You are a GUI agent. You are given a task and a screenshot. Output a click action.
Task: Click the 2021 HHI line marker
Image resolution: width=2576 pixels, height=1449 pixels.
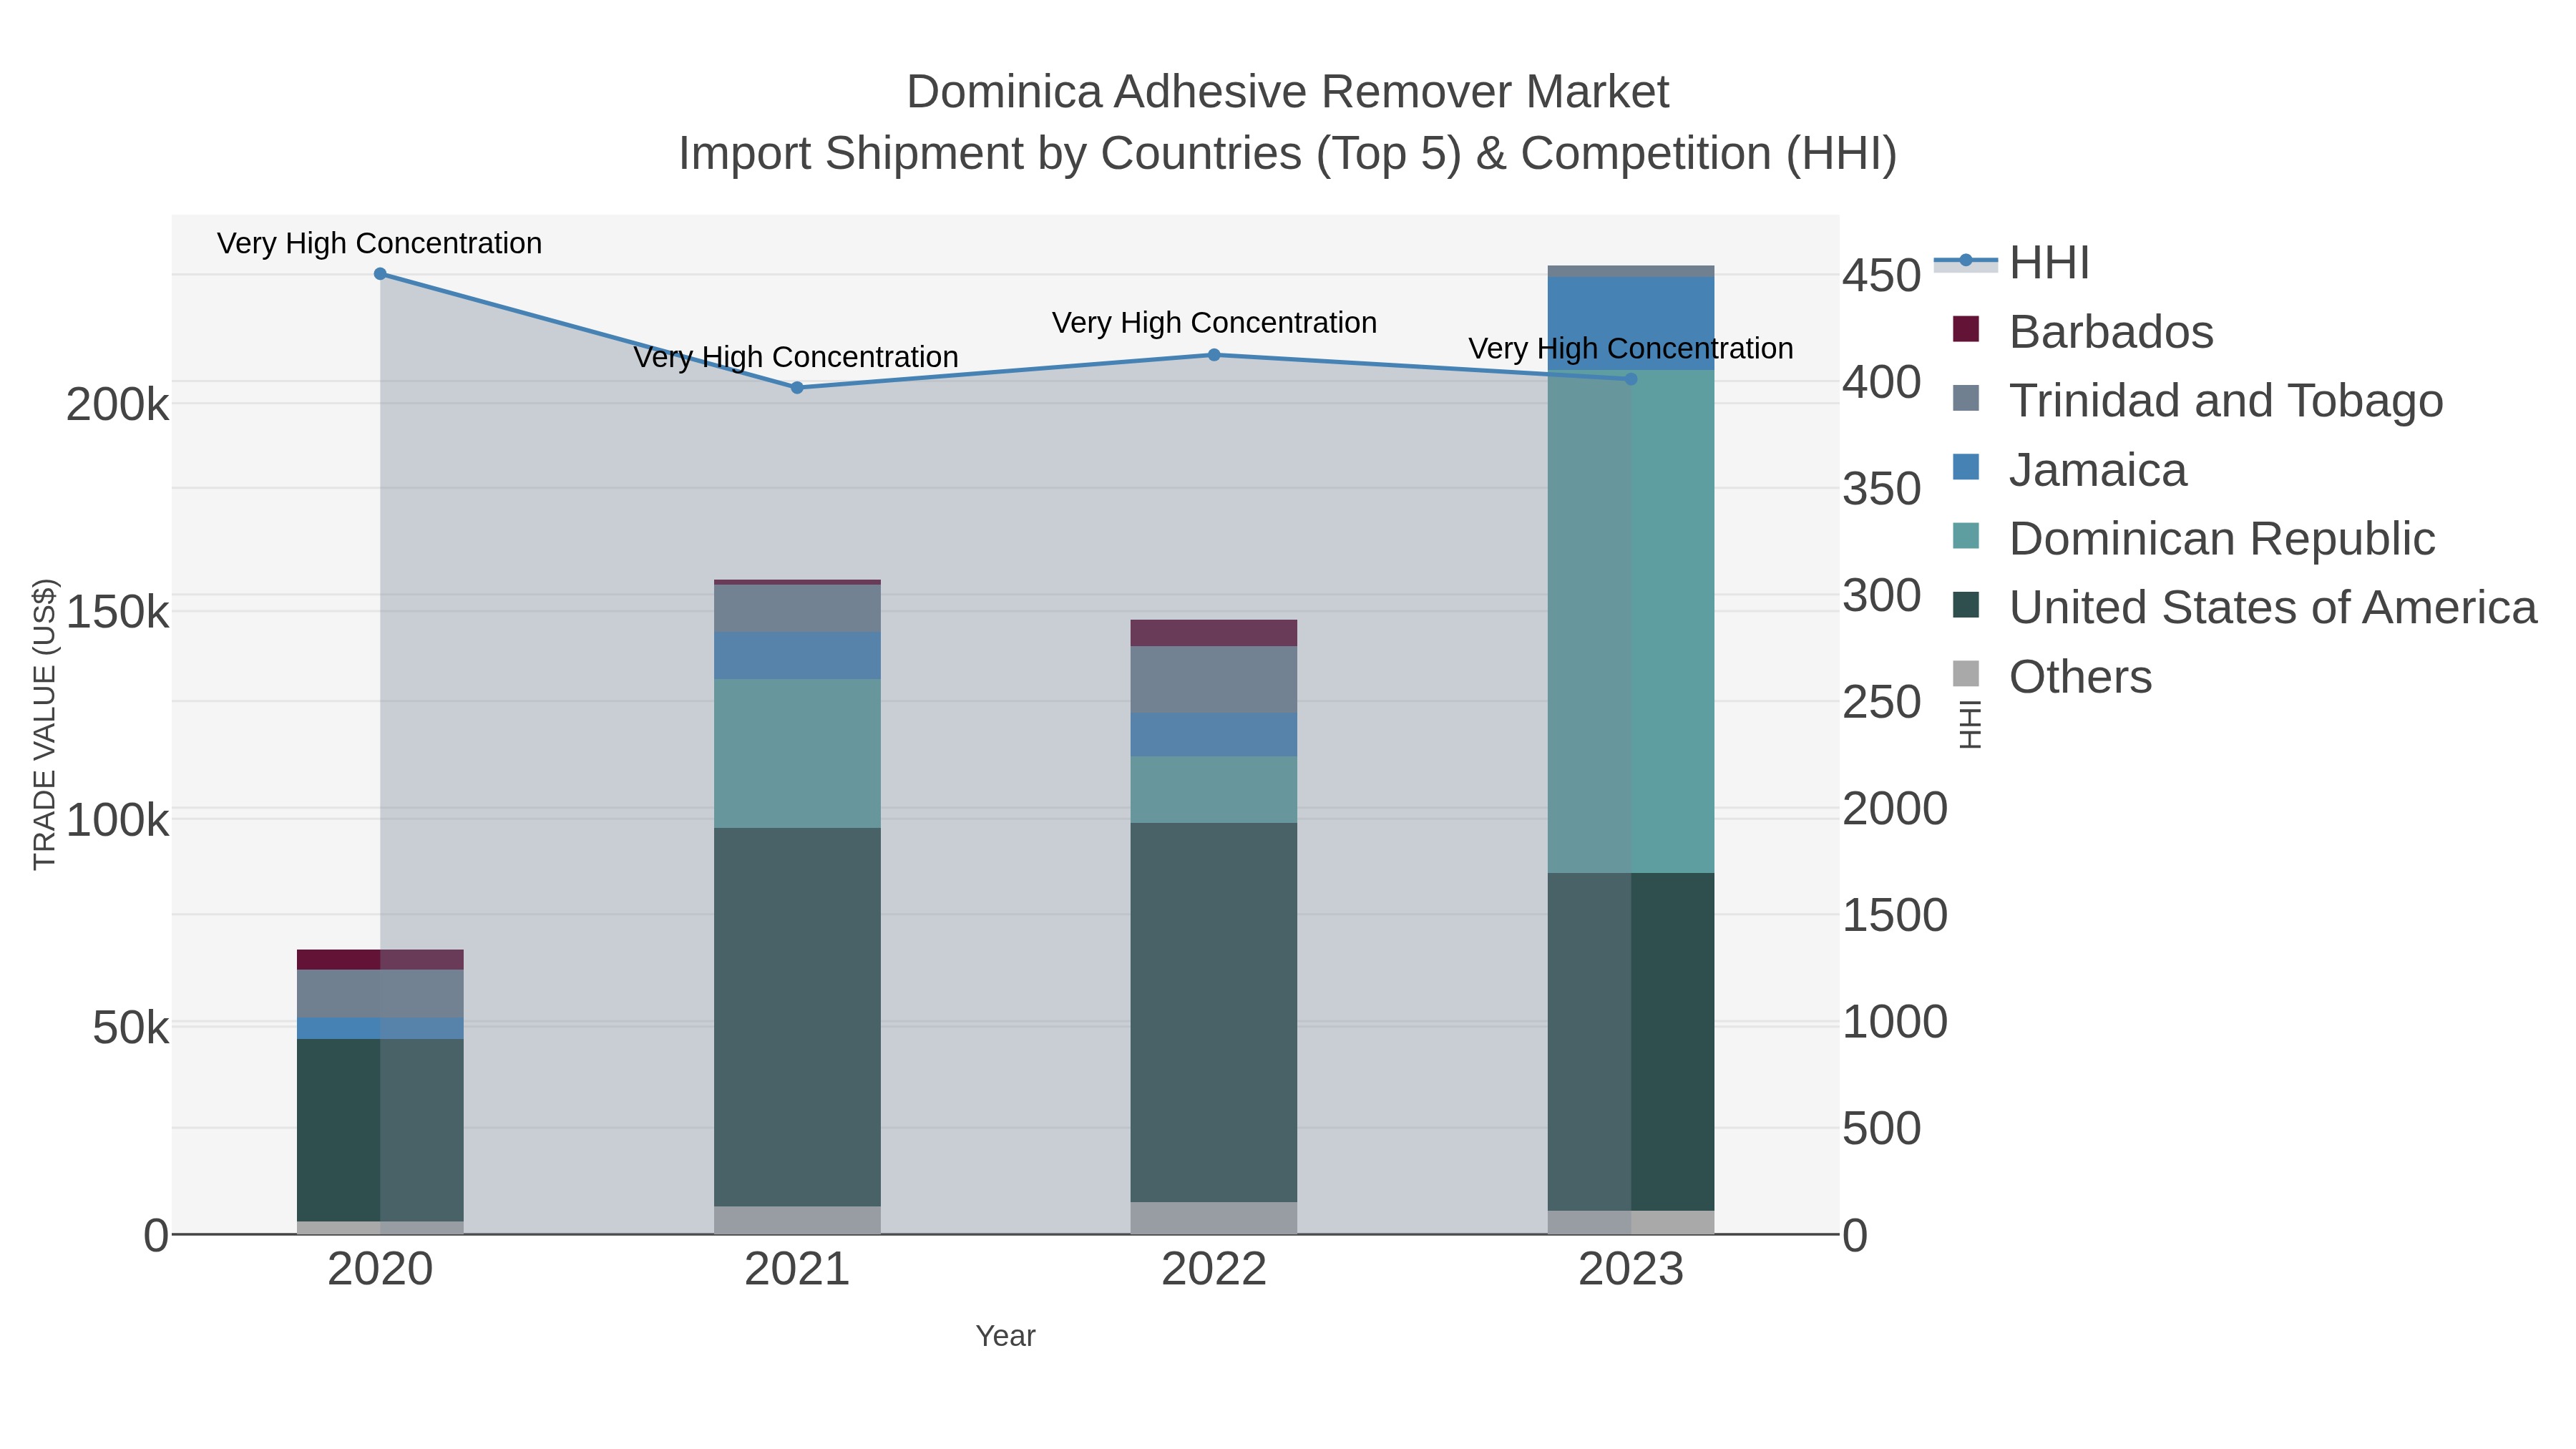pyautogui.click(x=797, y=388)
